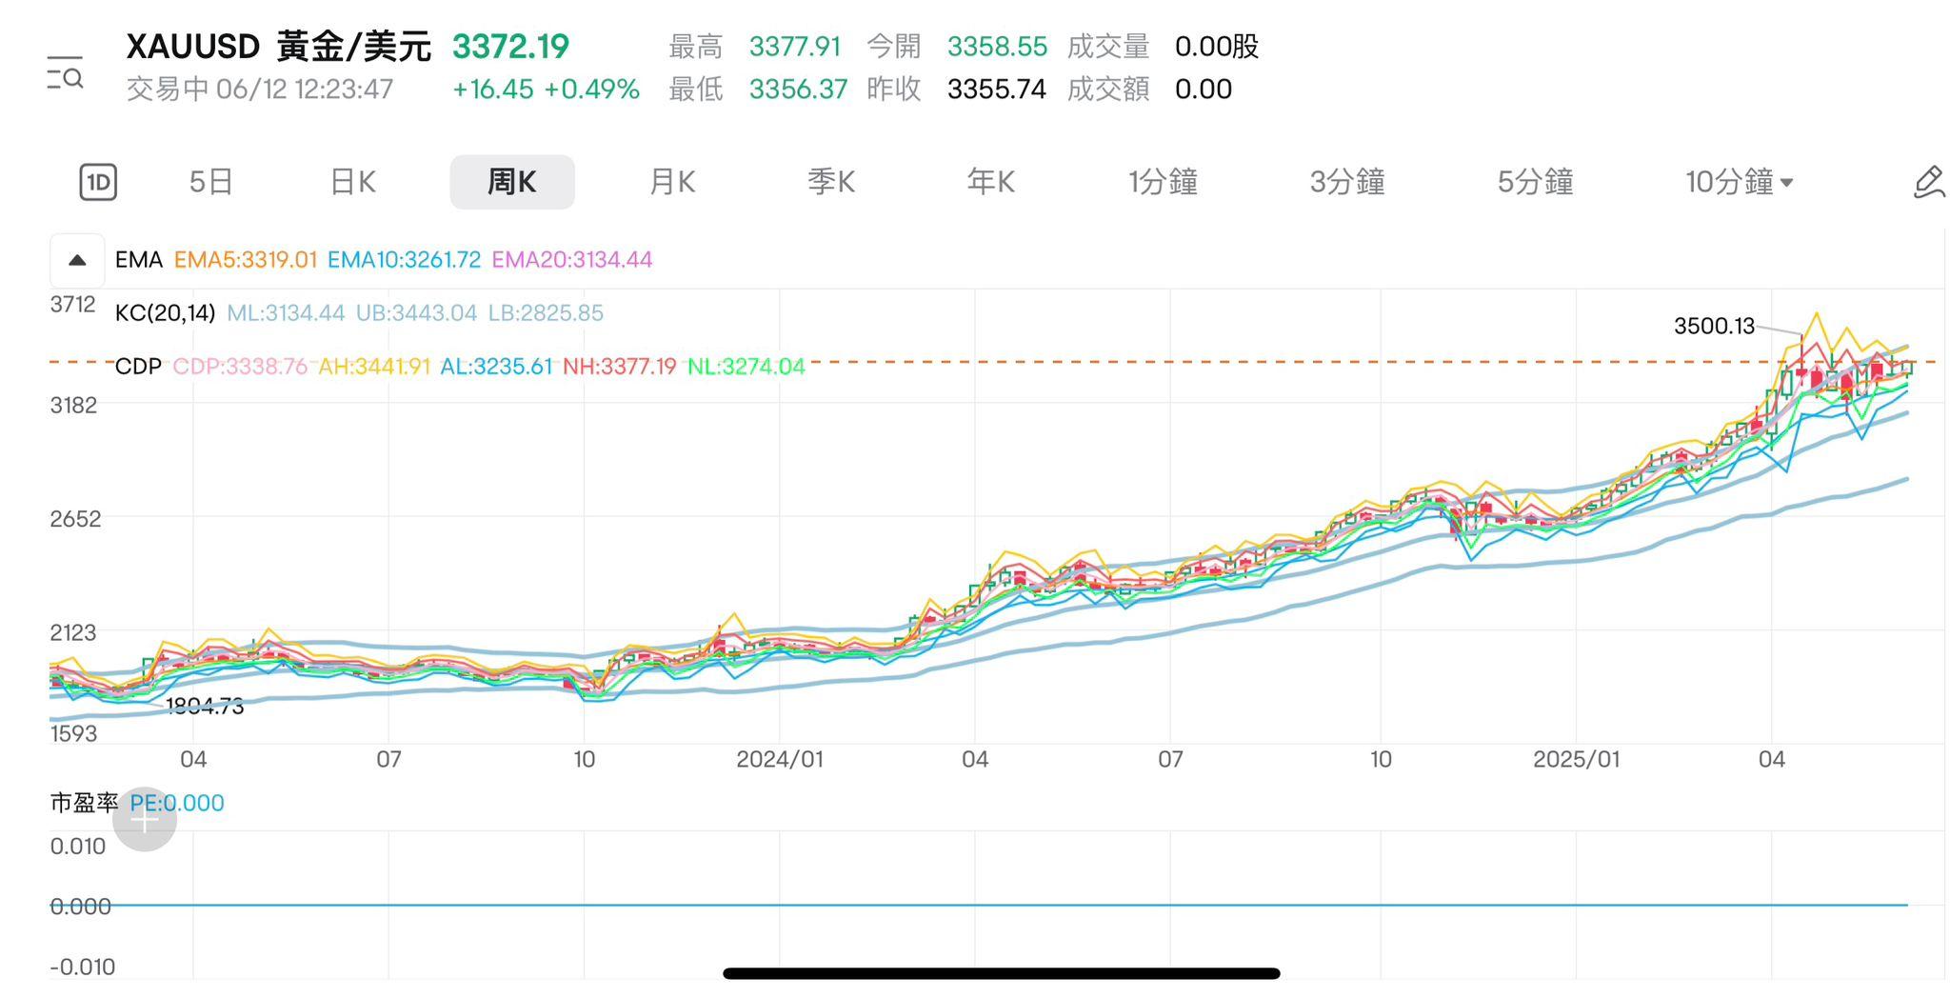Open the drawing pencil tool

1928,182
